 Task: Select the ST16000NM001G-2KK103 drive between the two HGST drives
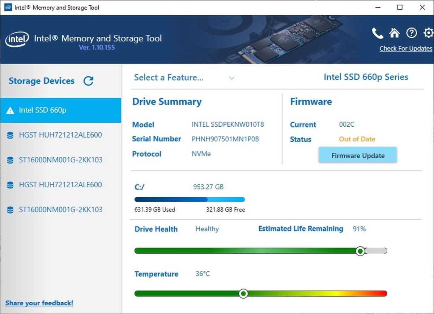click(x=61, y=160)
